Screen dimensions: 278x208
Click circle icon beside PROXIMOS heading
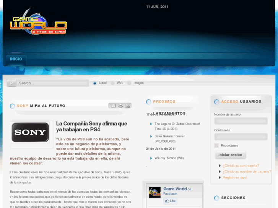pyautogui.click(x=149, y=102)
